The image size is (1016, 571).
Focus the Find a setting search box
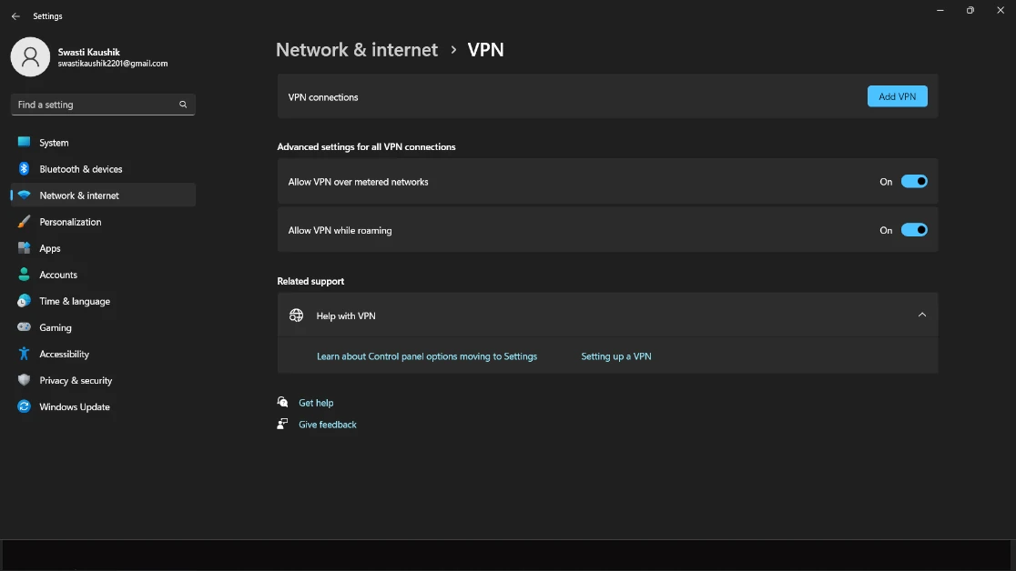point(96,105)
